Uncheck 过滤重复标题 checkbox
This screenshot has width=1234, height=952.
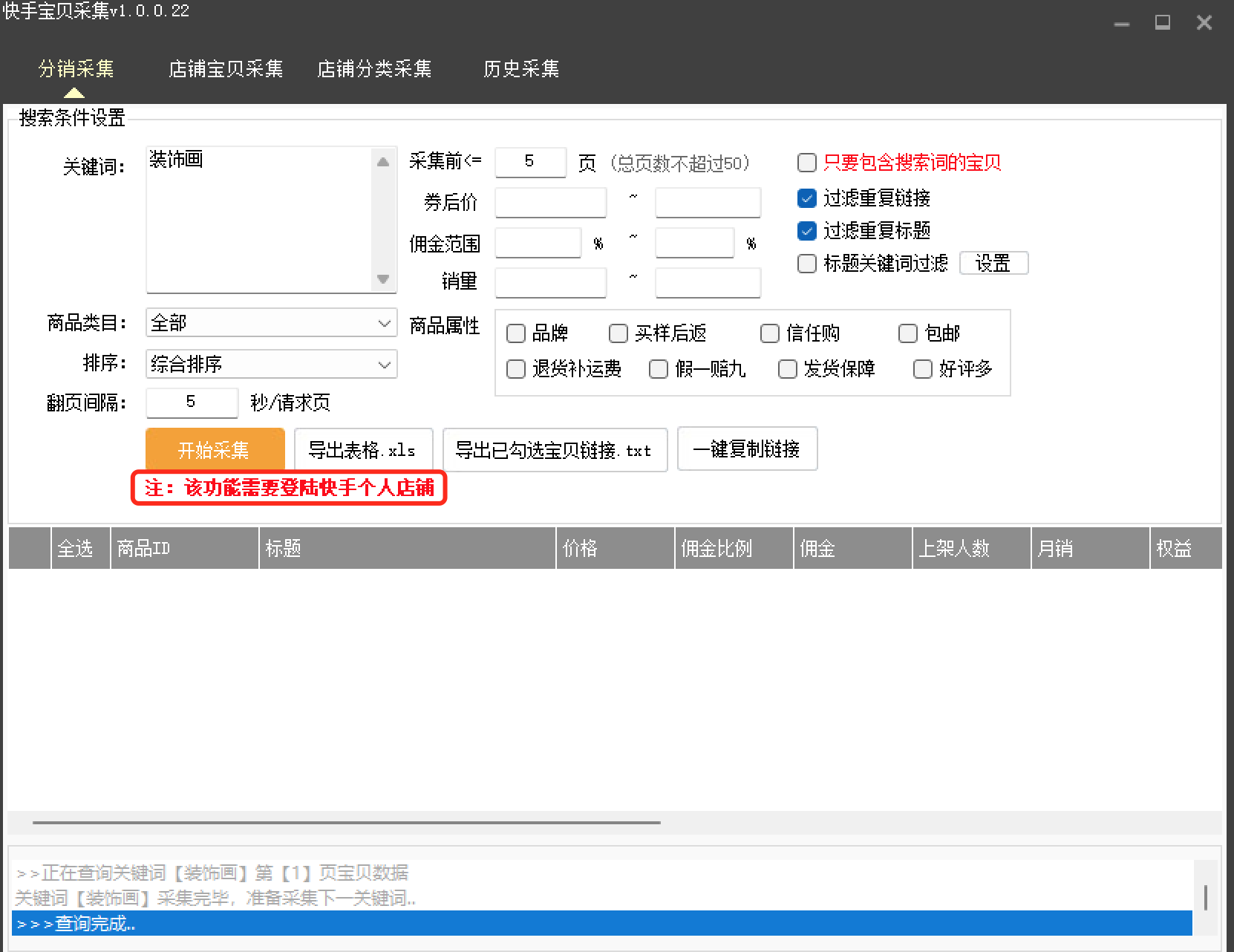click(x=806, y=231)
